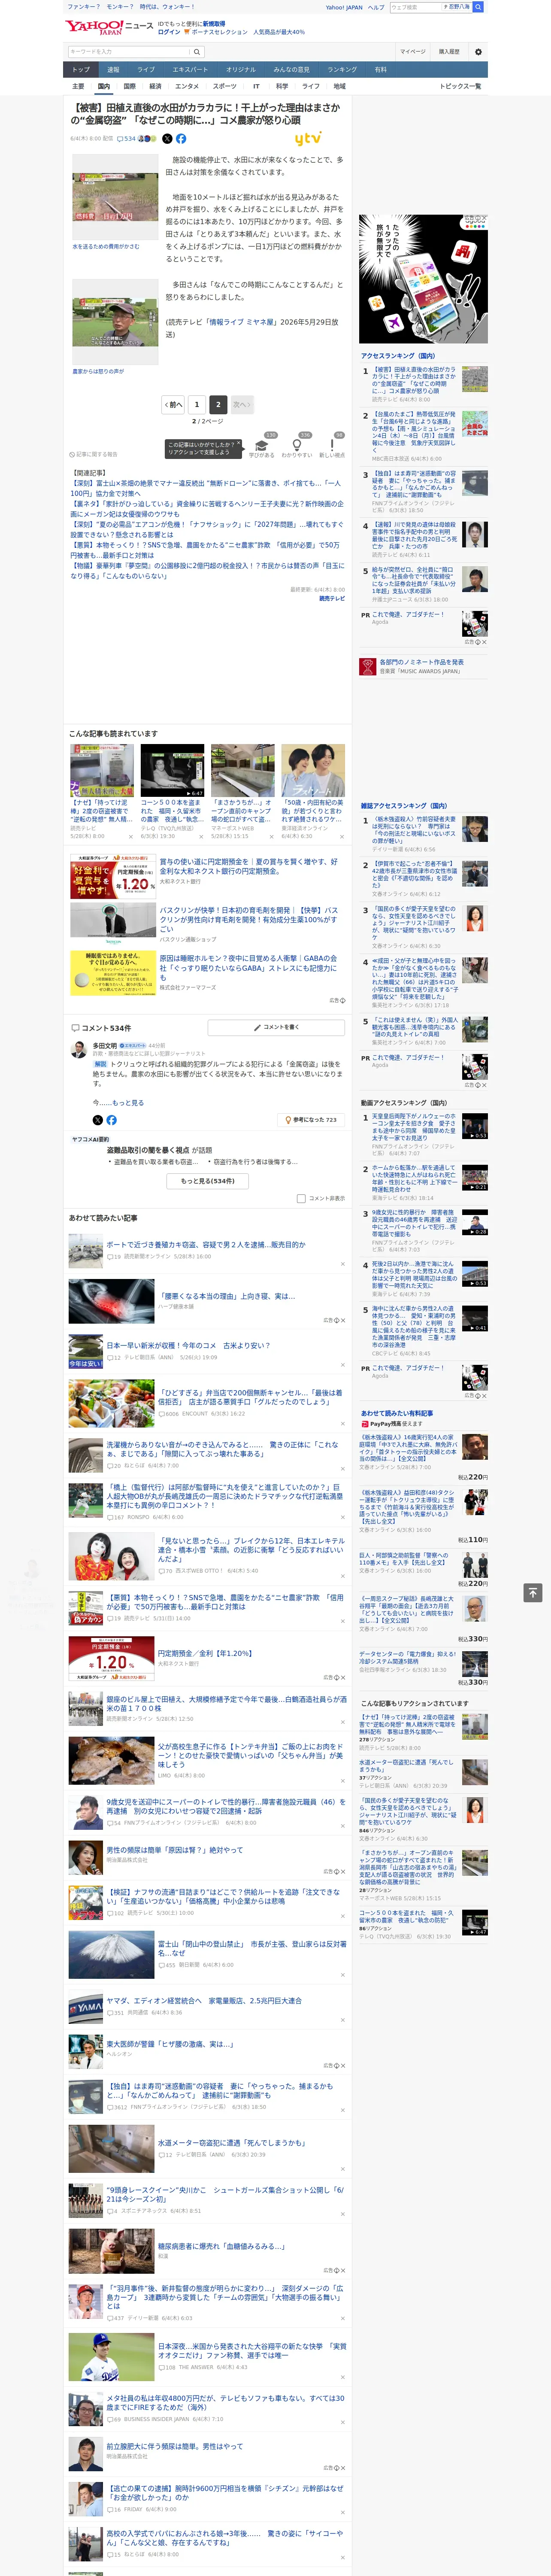Share the article headline on X

click(167, 139)
